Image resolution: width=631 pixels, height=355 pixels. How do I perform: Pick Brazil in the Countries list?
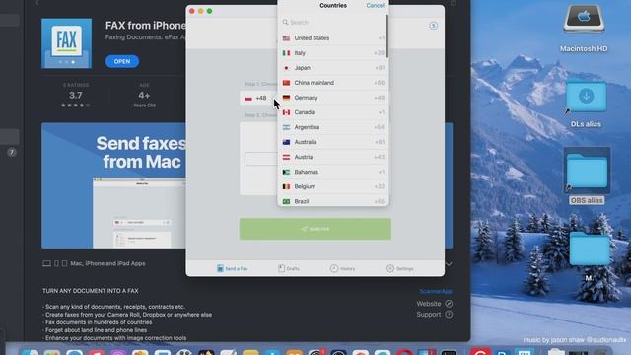[333, 201]
